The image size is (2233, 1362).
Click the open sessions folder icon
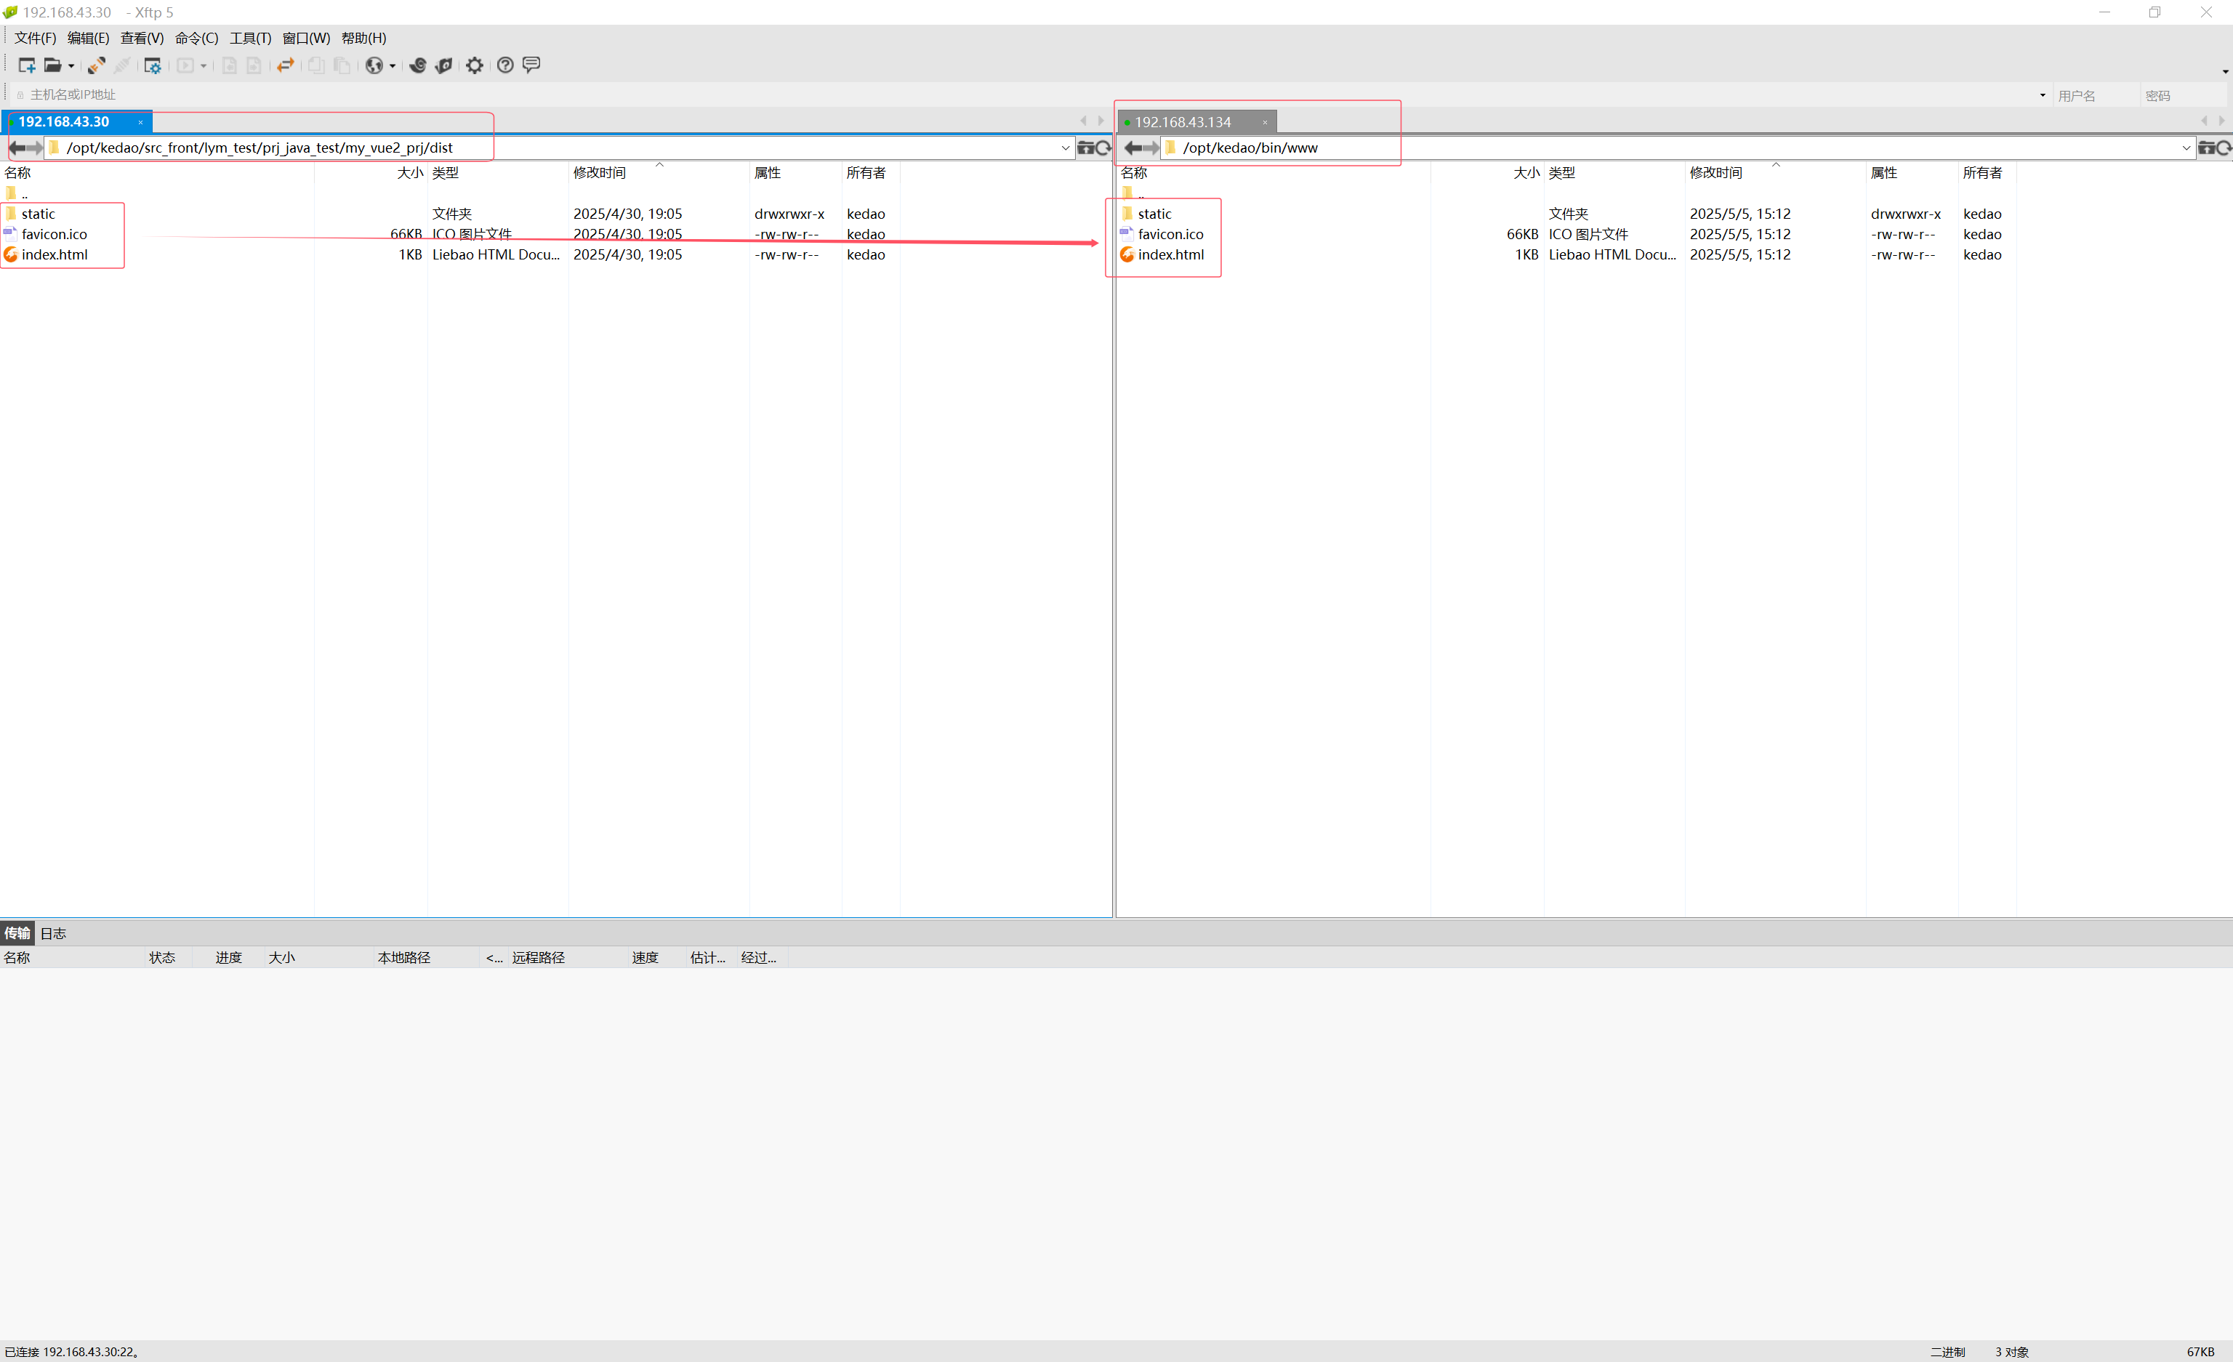52,65
